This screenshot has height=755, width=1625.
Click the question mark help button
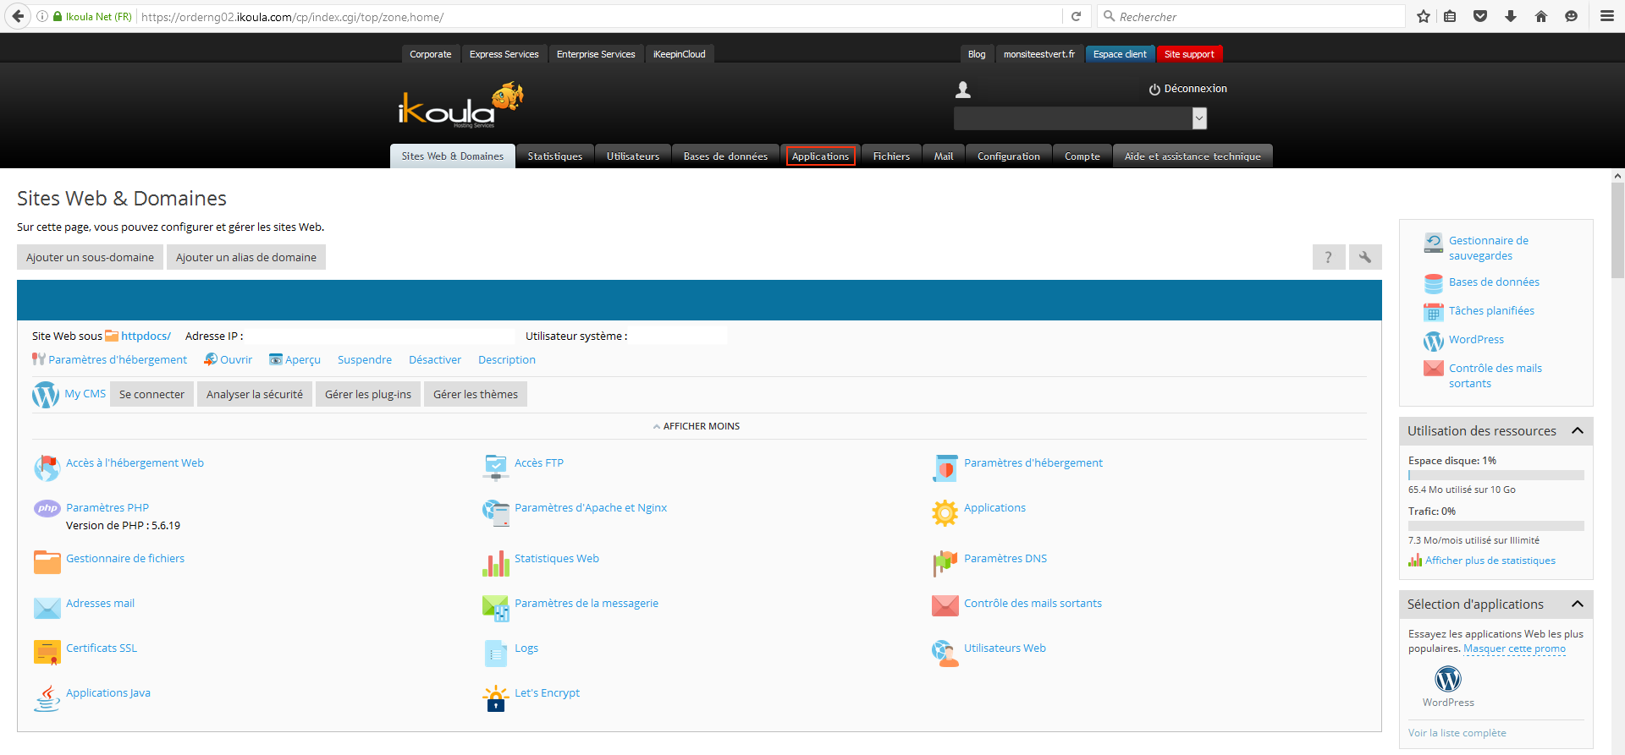(1328, 257)
